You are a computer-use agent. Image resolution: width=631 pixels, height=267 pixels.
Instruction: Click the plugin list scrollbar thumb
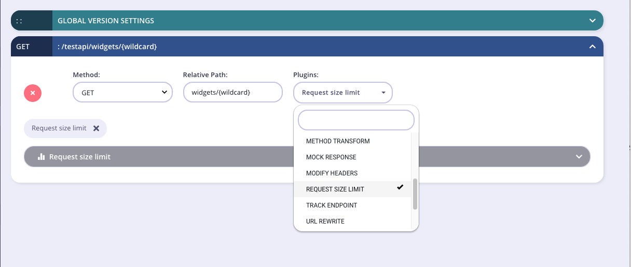[415, 194]
